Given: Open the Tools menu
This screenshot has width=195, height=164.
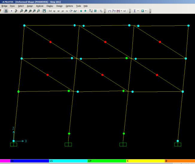Looking at the screenshot, I should pyautogui.click(x=78, y=6).
